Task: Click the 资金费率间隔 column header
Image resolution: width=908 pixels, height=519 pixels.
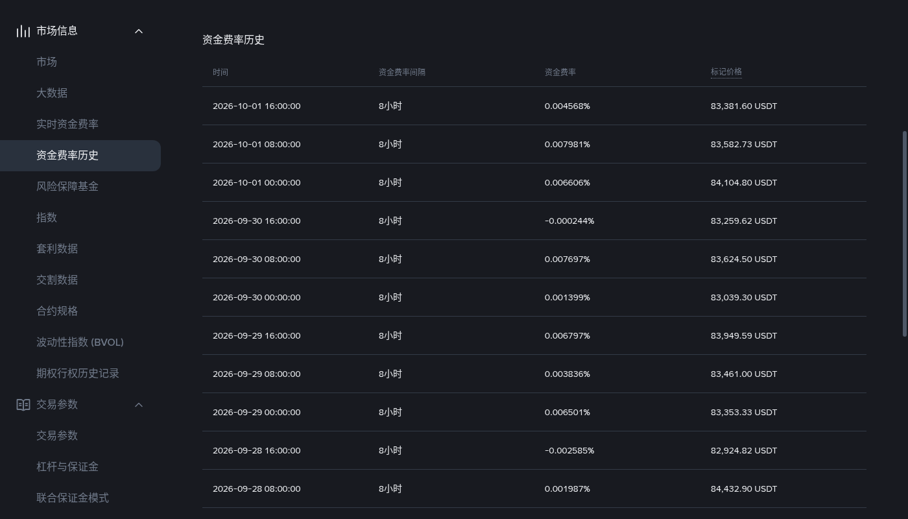Action: (x=402, y=72)
